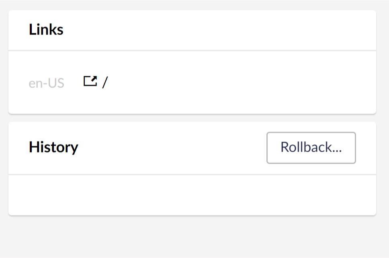This screenshot has height=258, width=389.
Task: Click the launch icon beside the locale label
Action: click(91, 81)
